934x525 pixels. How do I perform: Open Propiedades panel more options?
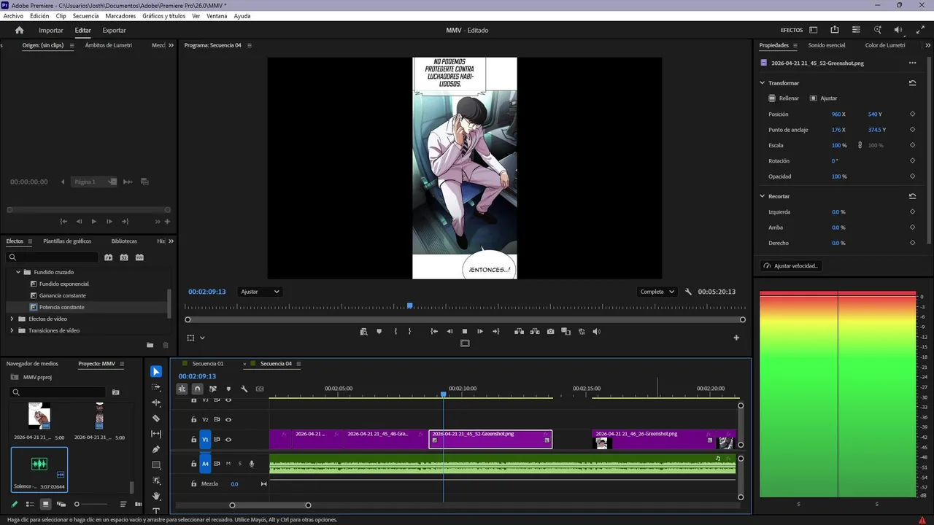[912, 63]
